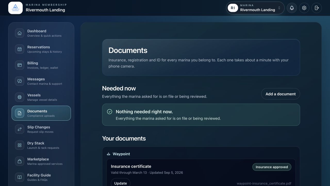Open Billing invoices and wallet

pyautogui.click(x=41, y=65)
